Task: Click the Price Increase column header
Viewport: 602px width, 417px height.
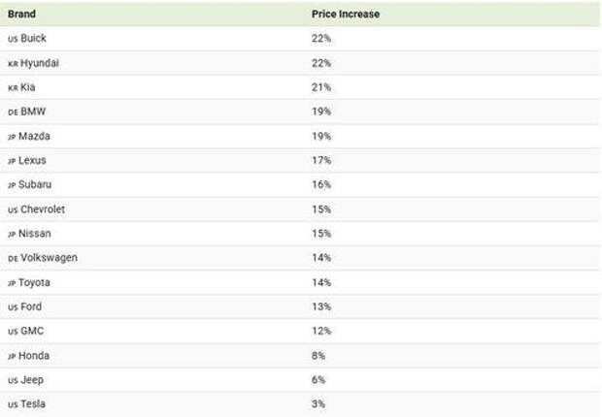Action: coord(345,15)
